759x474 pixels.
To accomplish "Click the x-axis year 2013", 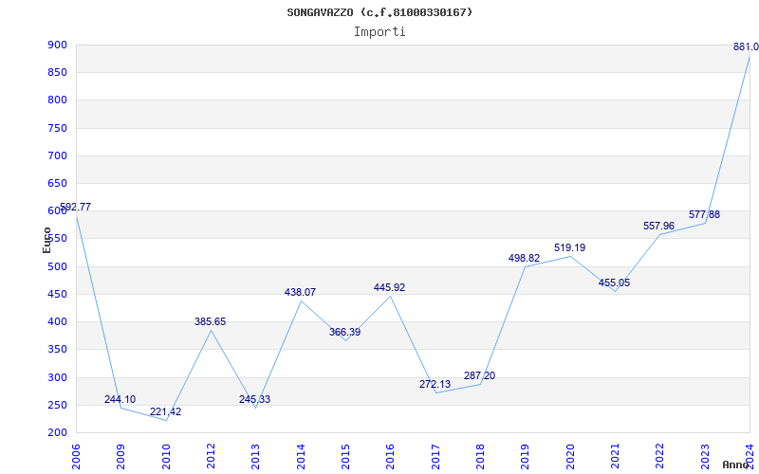I will tap(255, 456).
